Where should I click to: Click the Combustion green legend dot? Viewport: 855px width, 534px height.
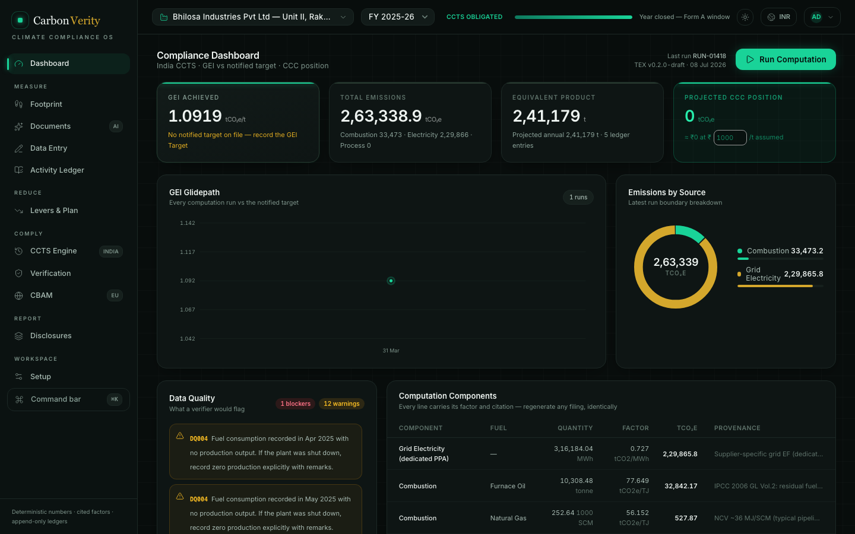[740, 251]
